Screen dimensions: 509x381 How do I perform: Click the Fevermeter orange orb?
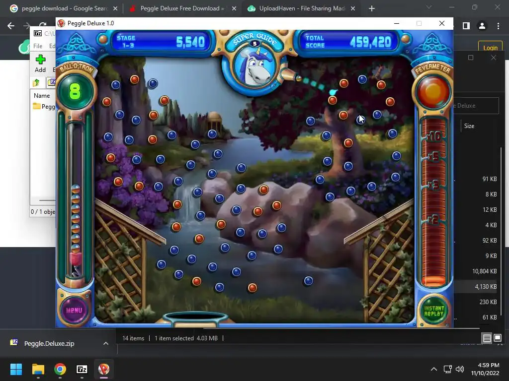[433, 92]
